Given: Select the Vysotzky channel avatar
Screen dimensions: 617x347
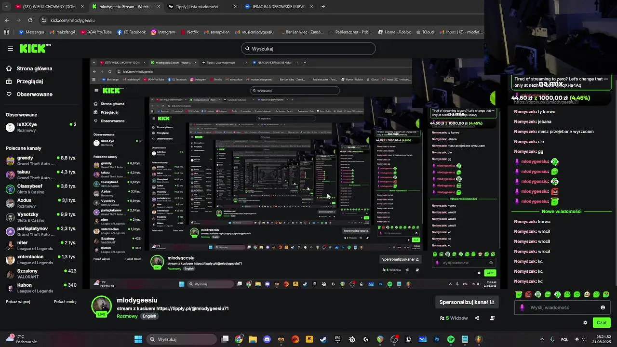Looking at the screenshot, I should click(x=10, y=217).
